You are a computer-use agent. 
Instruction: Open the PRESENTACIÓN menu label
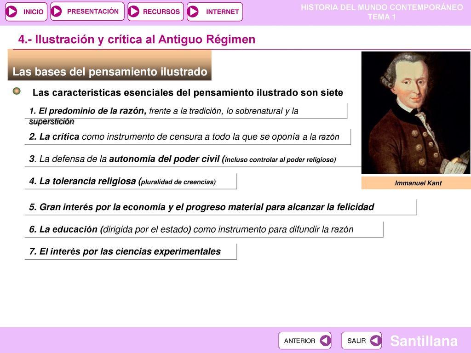pyautogui.click(x=93, y=11)
